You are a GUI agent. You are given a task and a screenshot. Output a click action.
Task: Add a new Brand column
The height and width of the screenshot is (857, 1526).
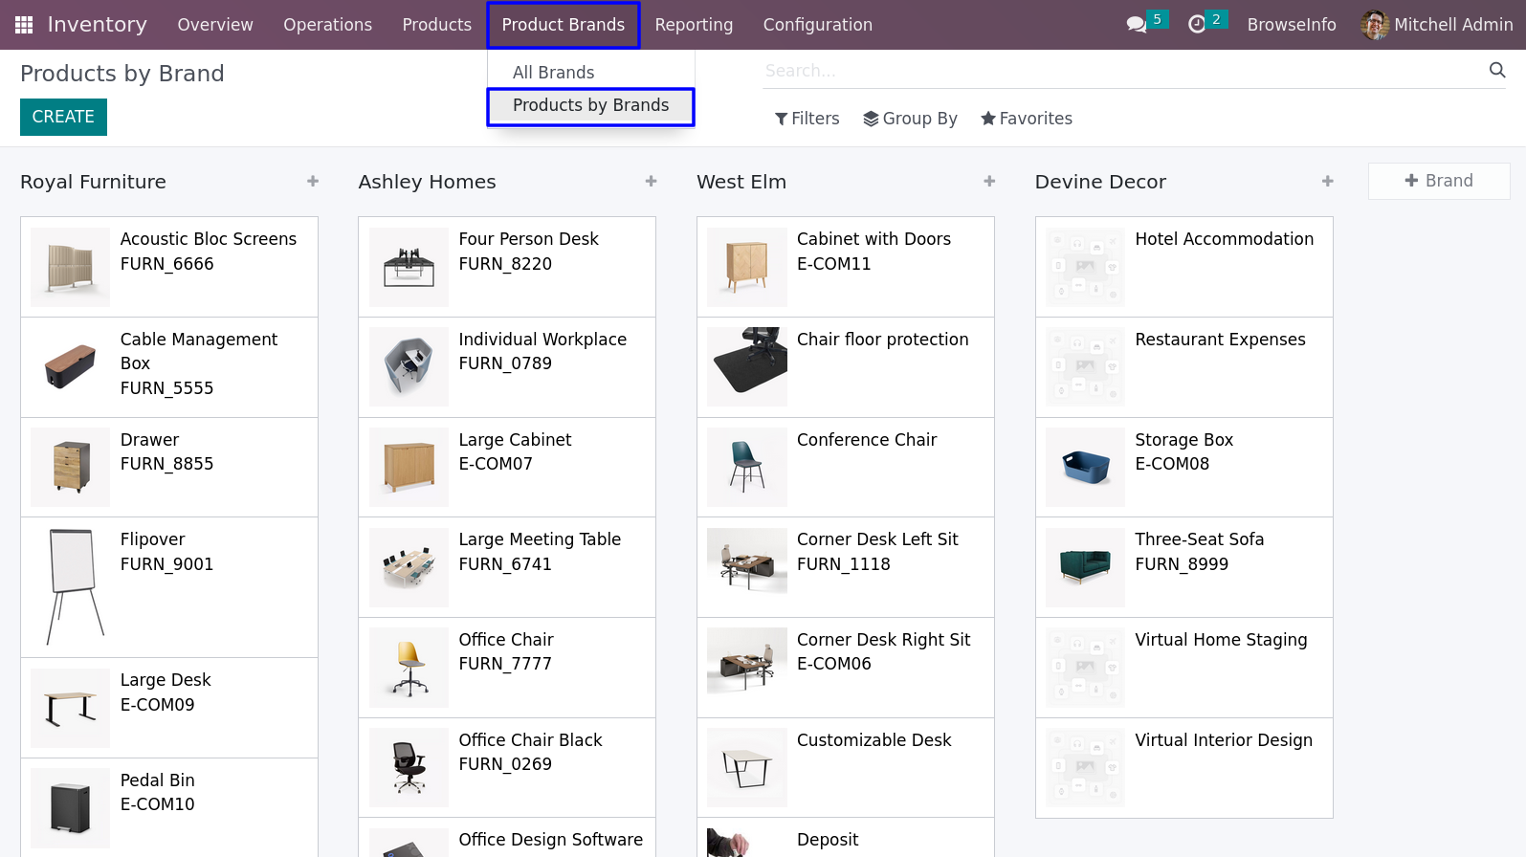click(x=1439, y=181)
